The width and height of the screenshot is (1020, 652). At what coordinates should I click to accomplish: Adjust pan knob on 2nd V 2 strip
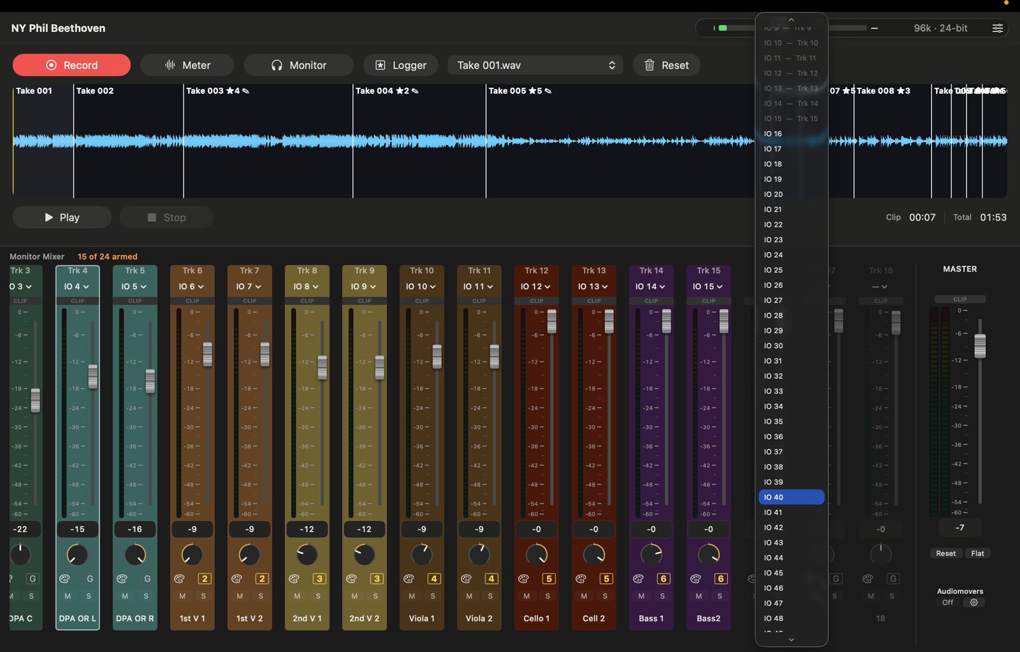coord(365,554)
